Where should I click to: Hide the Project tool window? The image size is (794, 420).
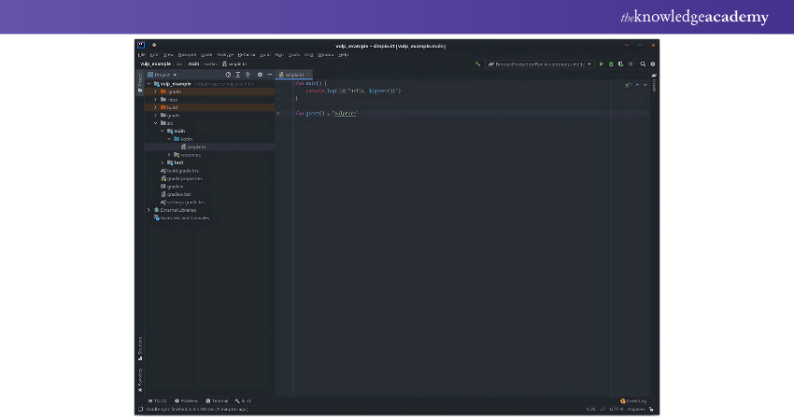270,75
